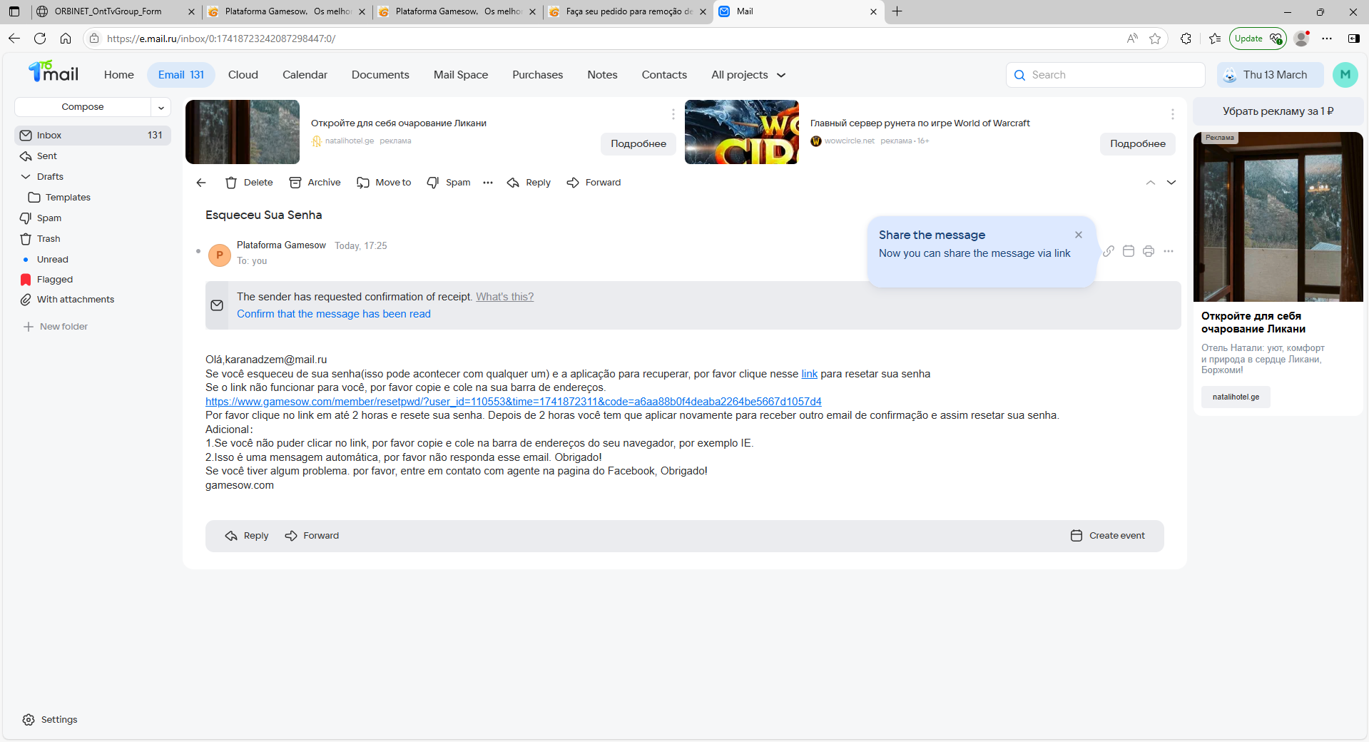This screenshot has height=742, width=1369.
Task: Reply using the top toolbar button
Action: coord(529,183)
